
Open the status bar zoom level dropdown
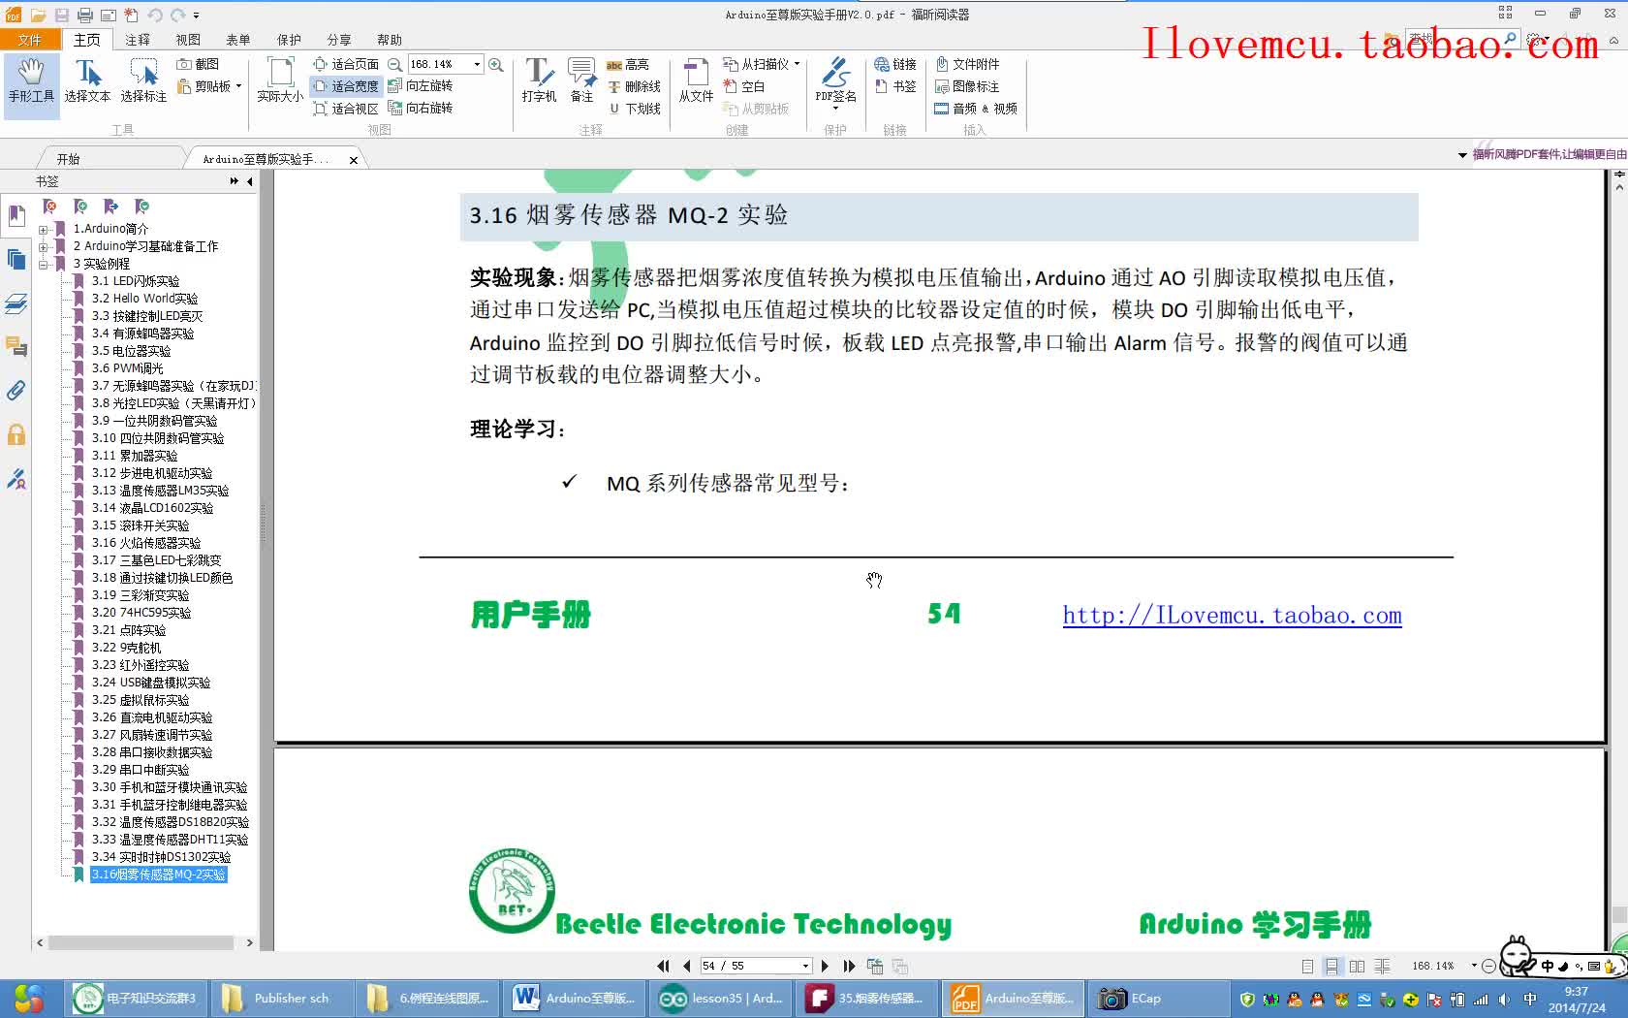pos(1474,966)
